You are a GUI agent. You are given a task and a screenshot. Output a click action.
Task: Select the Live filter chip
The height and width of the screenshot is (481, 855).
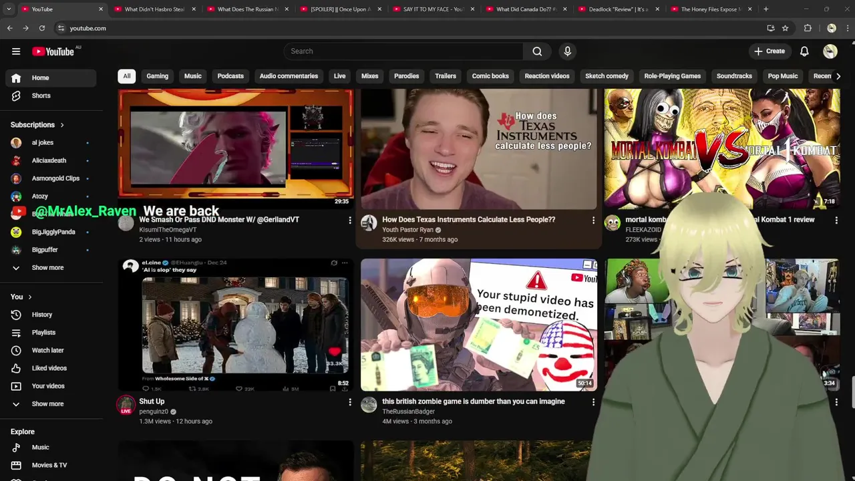pos(339,76)
